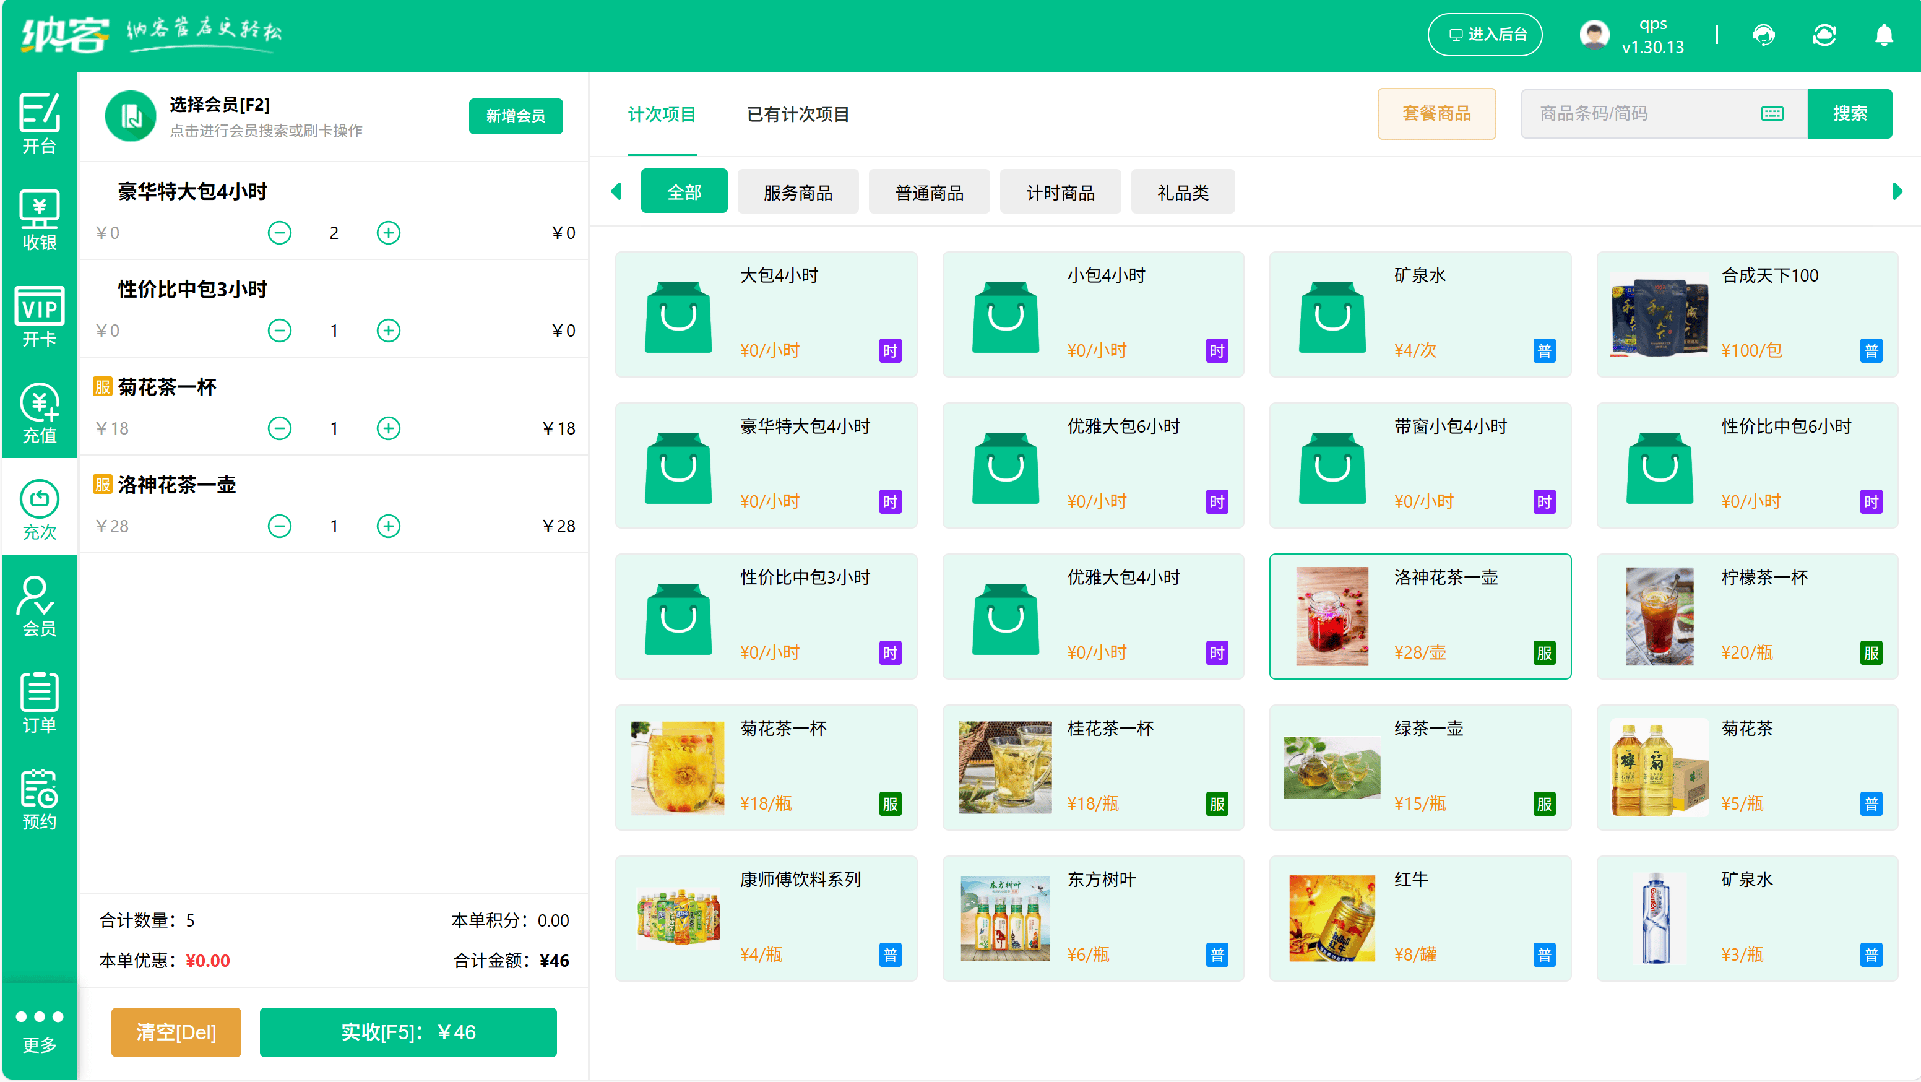Click the 套餐商品 button
The image size is (1921, 1082).
[1436, 113]
